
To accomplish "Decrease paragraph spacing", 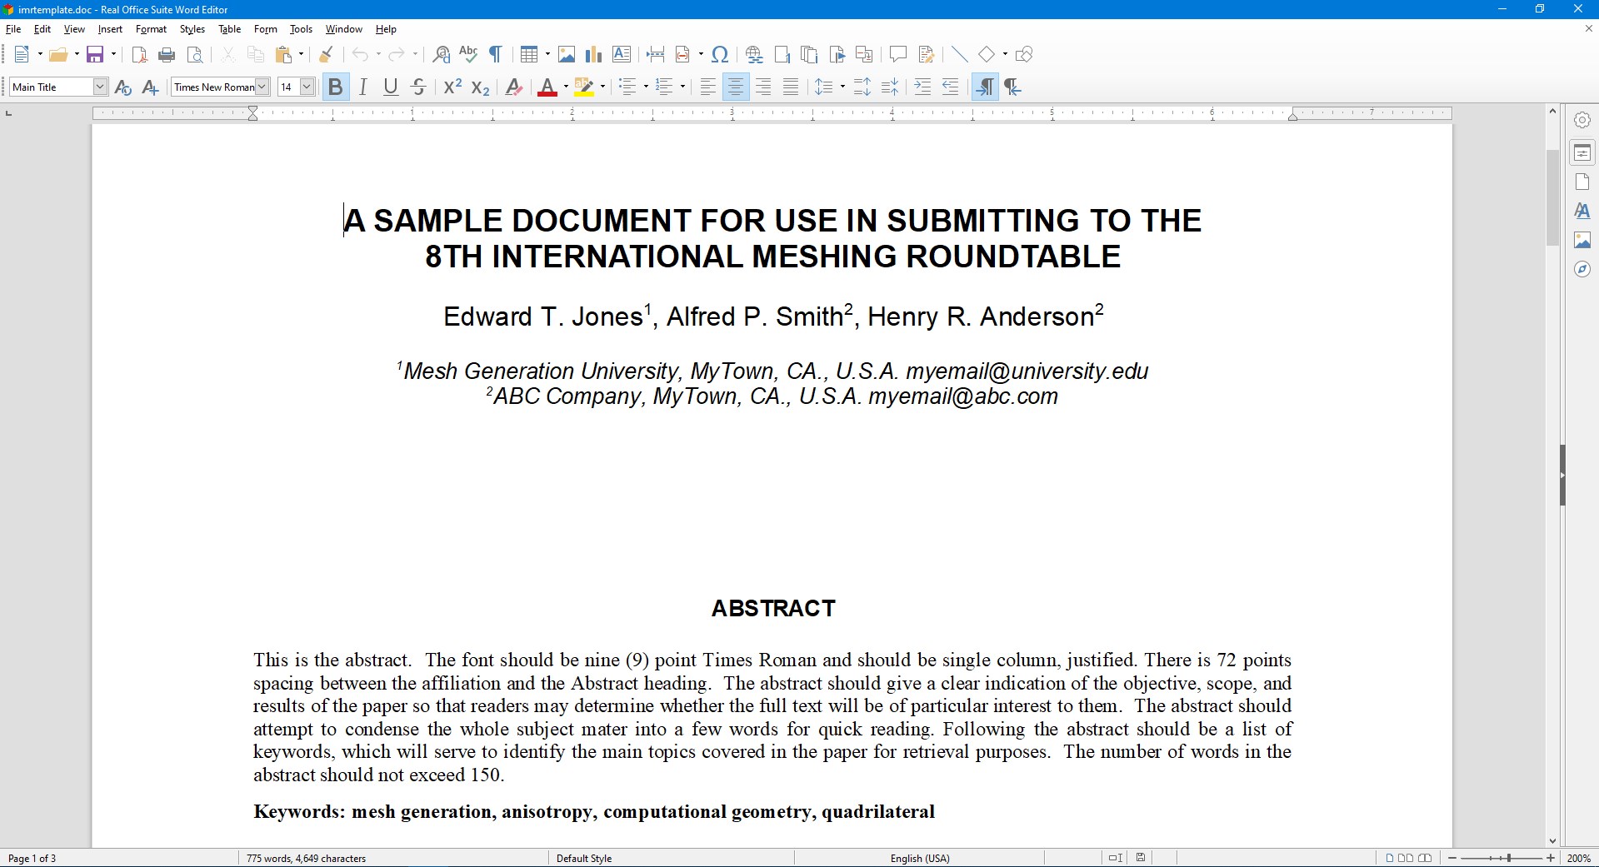I will [x=890, y=87].
